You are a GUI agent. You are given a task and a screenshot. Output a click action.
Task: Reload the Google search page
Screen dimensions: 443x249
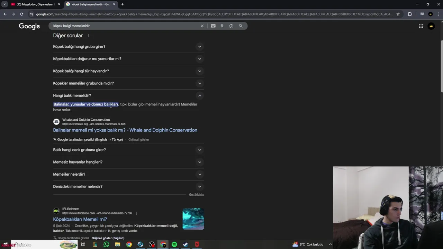point(21,14)
